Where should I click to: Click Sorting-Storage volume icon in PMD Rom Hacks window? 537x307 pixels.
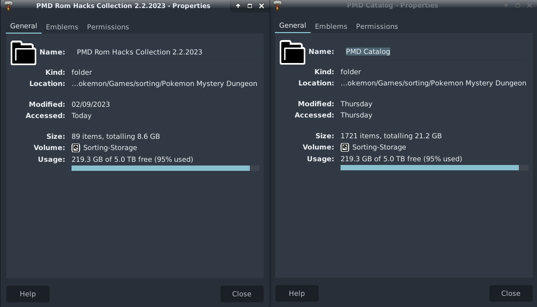click(x=76, y=148)
